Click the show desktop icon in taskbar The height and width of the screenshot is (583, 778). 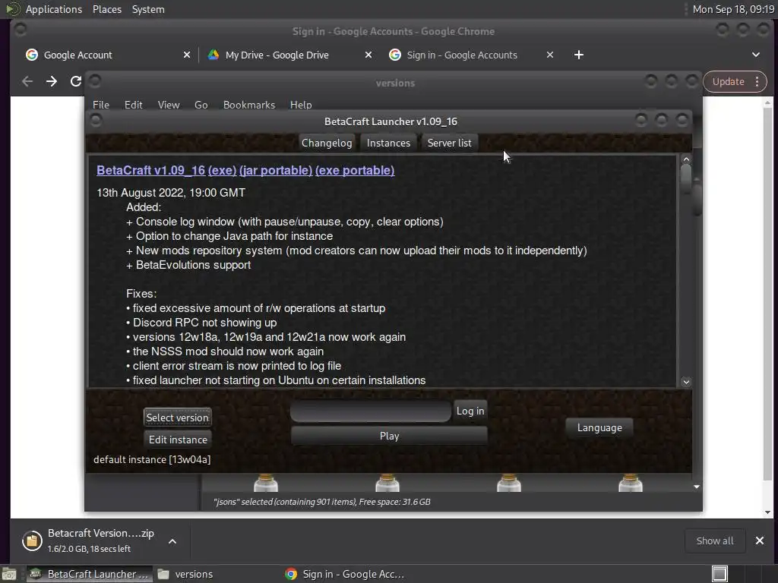(9, 574)
